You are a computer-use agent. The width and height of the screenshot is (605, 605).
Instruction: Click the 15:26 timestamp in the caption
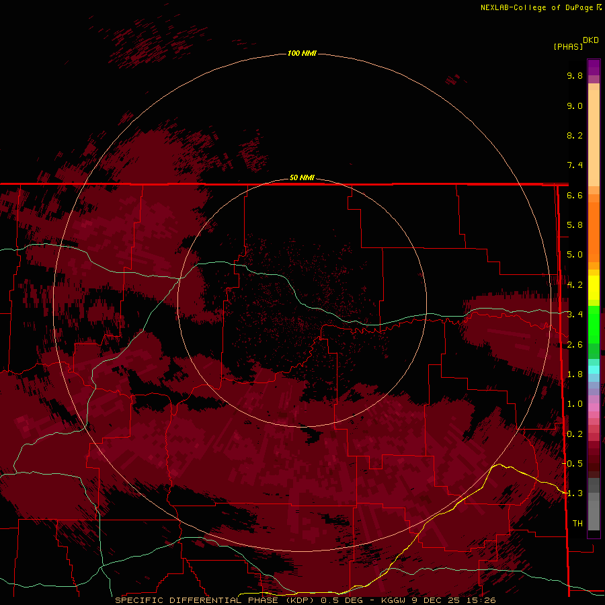pyautogui.click(x=481, y=600)
